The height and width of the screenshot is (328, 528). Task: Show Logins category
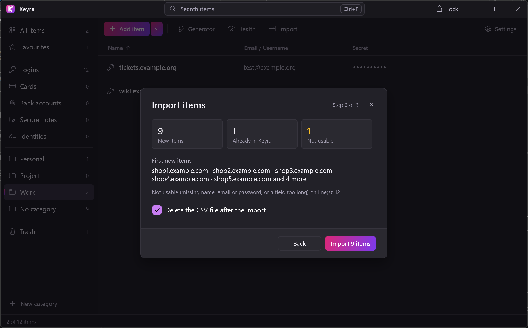(x=49, y=70)
